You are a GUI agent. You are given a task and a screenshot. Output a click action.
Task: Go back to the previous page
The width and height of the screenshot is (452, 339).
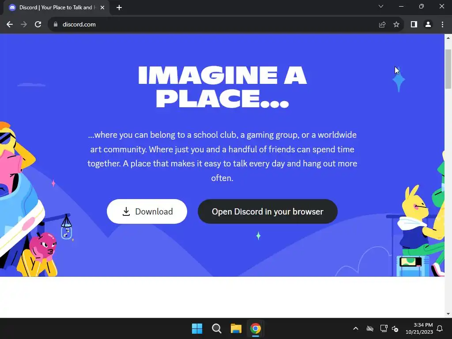pos(10,25)
